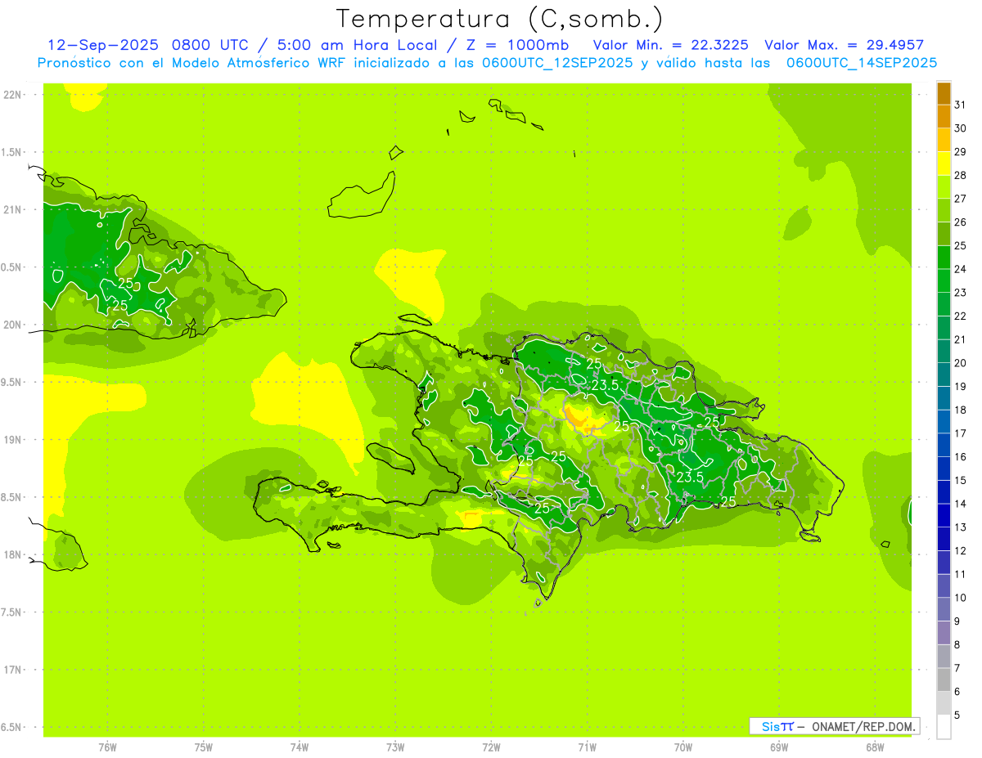Click the "0600UTC_12SEP2025" initialization time

tap(556, 63)
